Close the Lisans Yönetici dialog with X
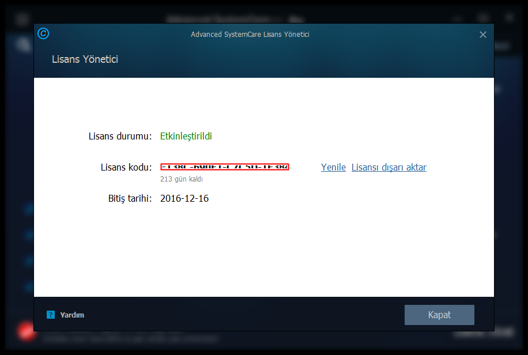This screenshot has width=528, height=355. pyautogui.click(x=483, y=35)
